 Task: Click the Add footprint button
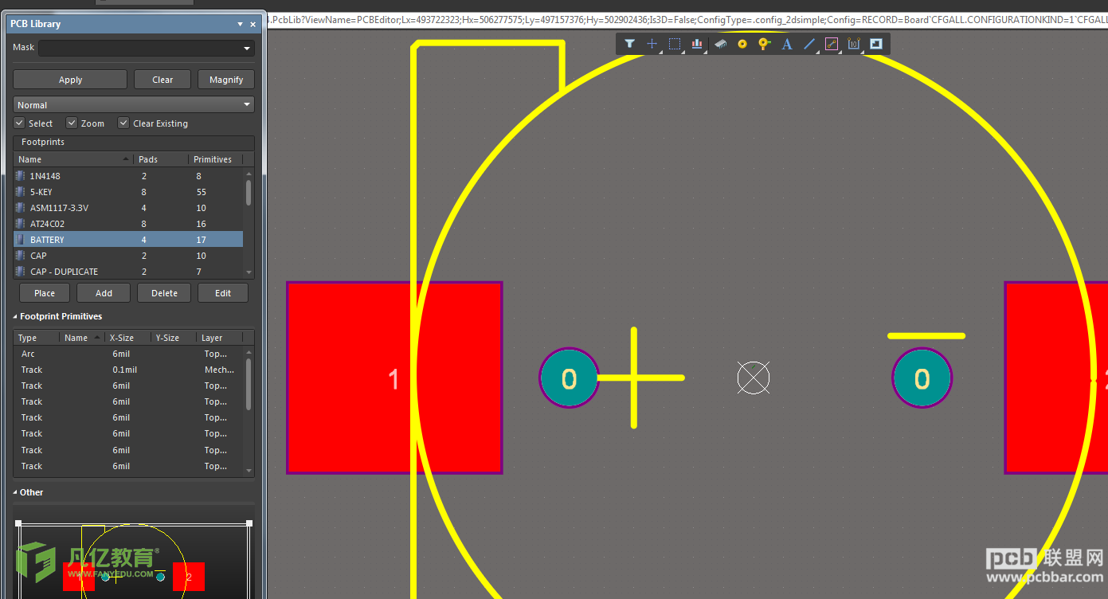(104, 293)
